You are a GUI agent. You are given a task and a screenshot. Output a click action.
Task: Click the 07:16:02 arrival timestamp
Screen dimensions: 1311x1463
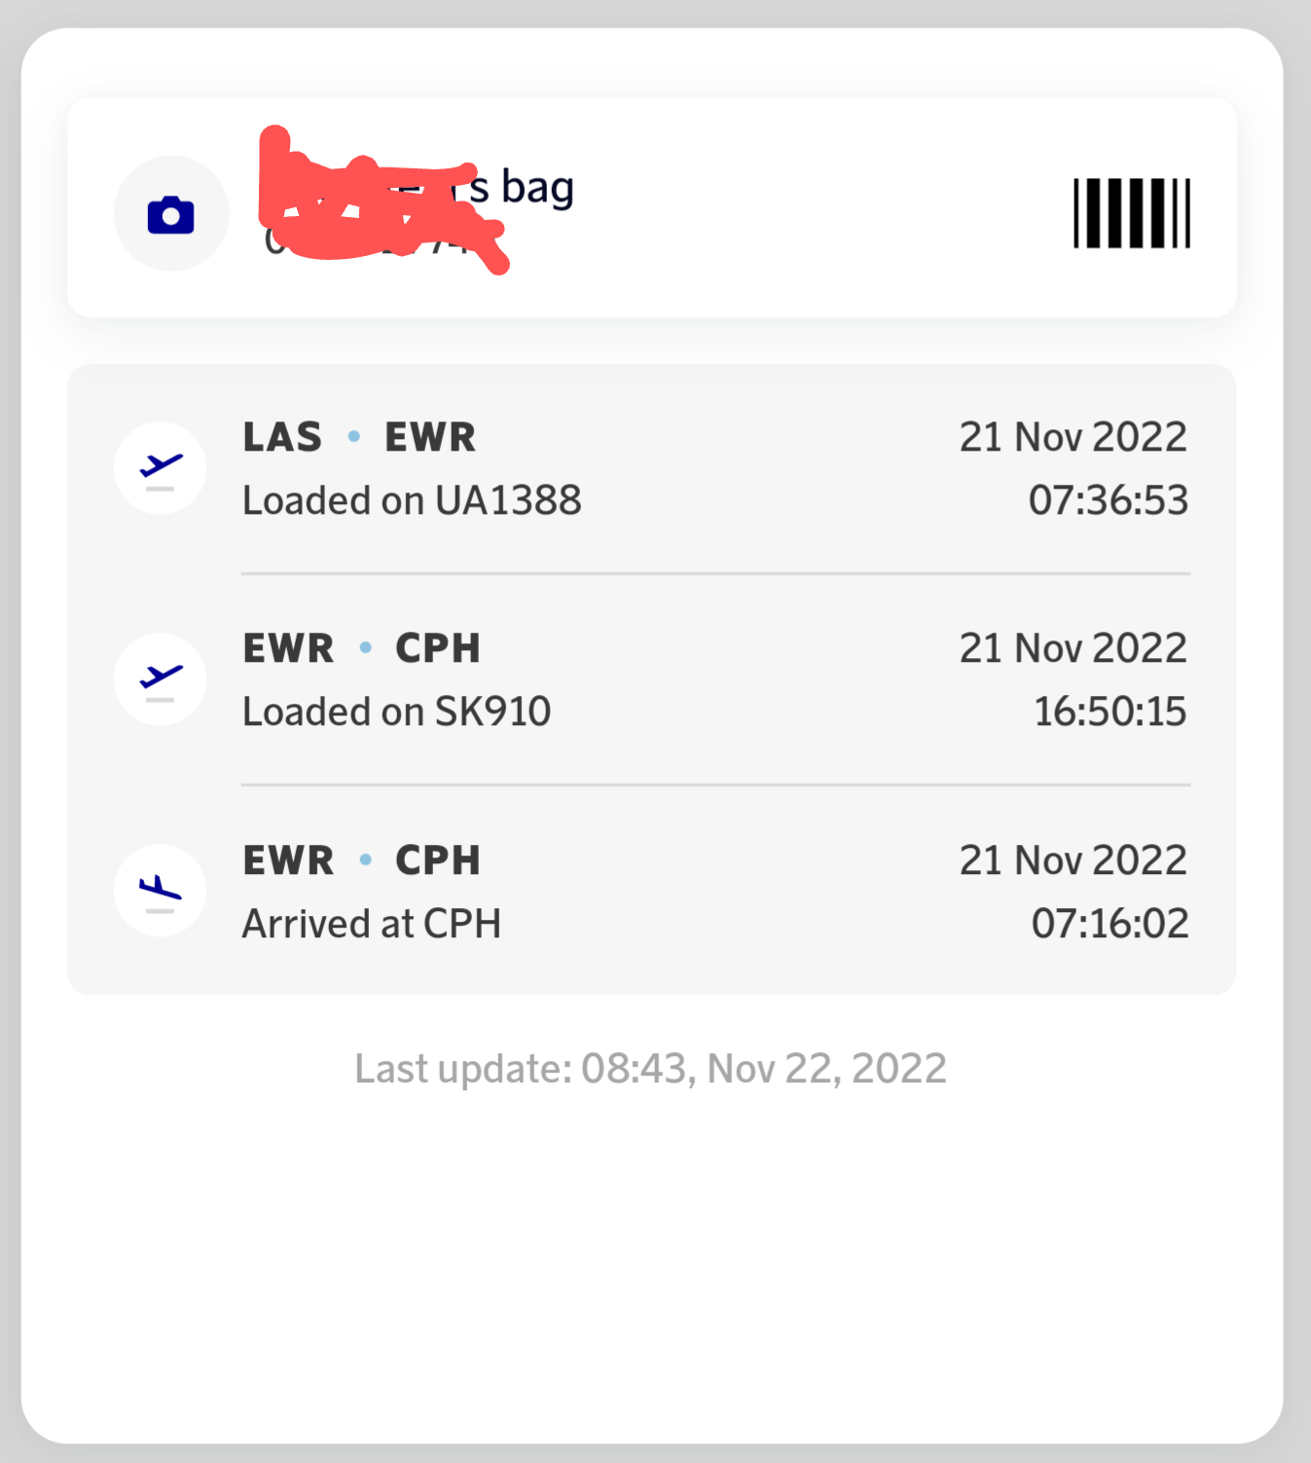pos(1111,924)
